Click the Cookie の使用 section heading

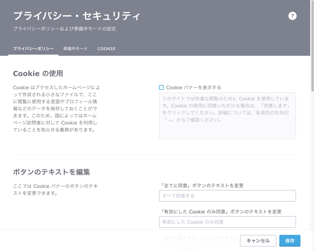(38, 73)
